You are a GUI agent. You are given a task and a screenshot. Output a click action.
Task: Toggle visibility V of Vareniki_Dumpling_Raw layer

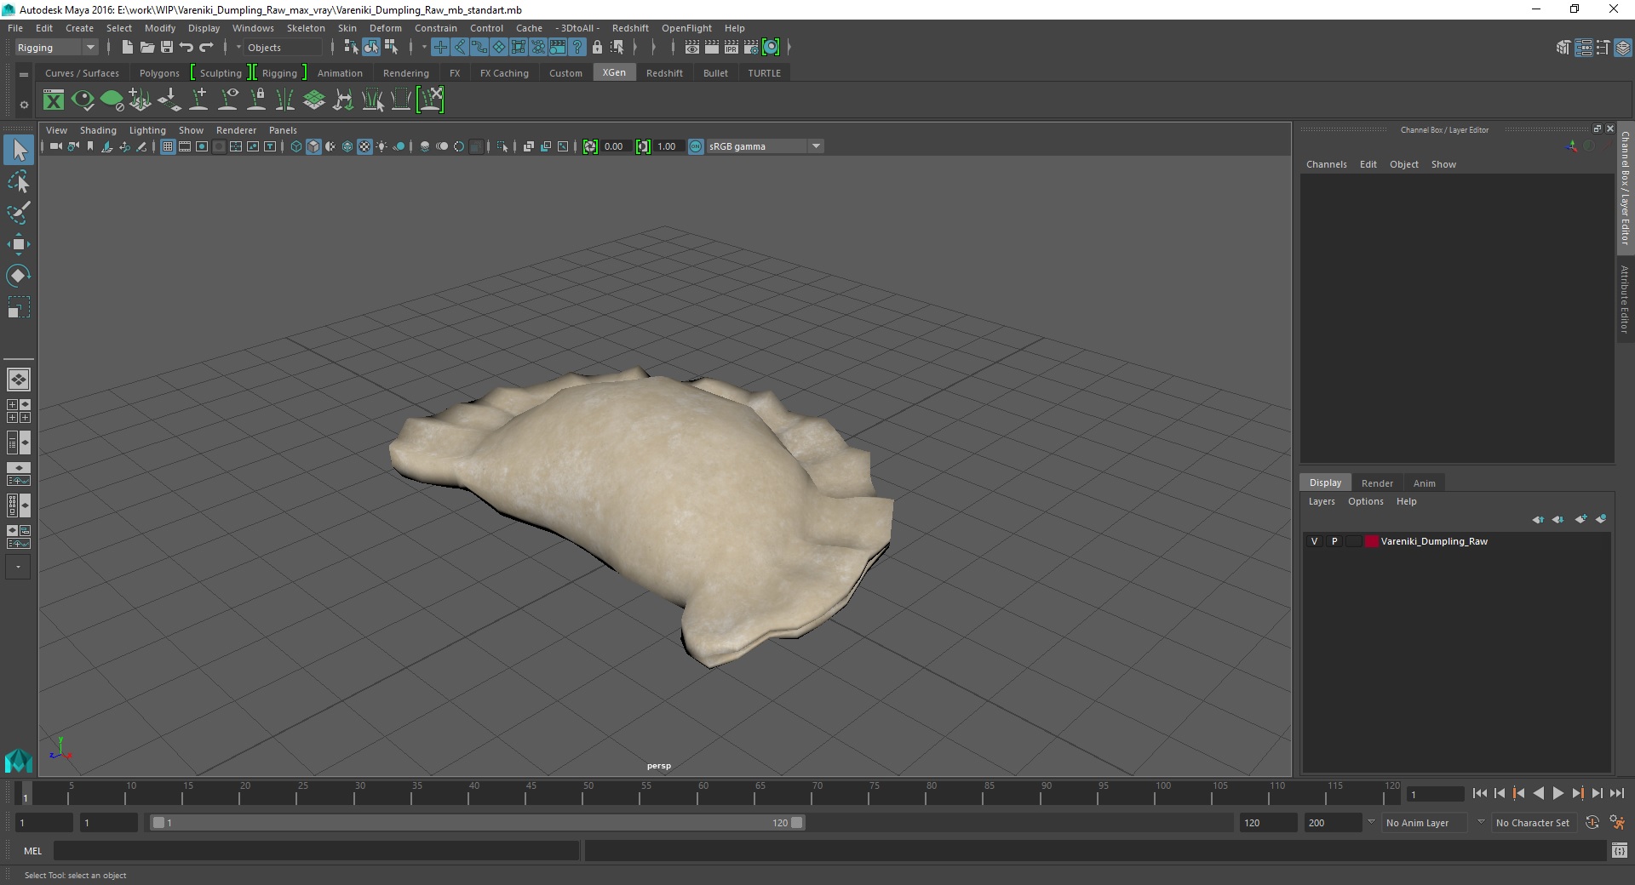pos(1314,541)
